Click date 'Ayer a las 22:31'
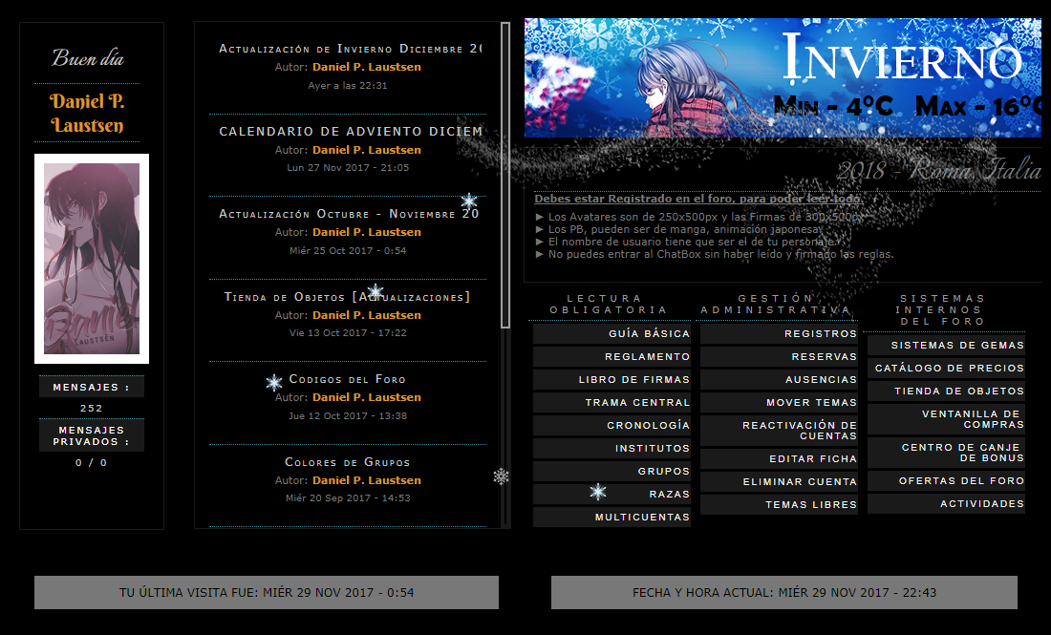 [347, 85]
